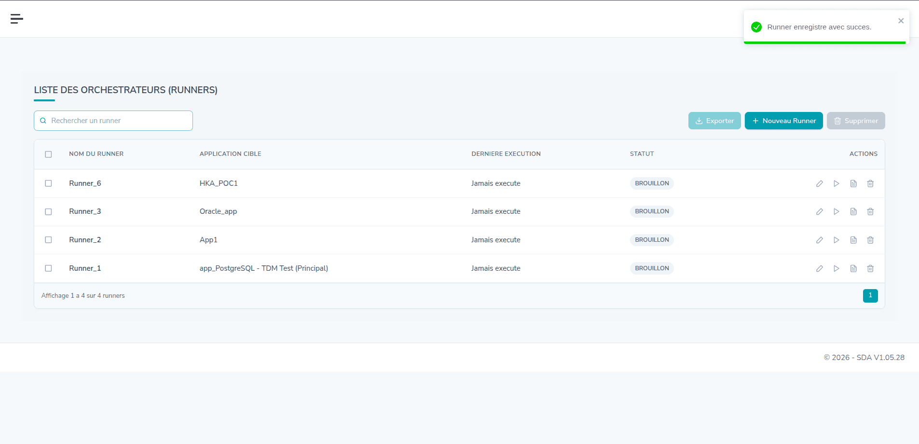Go to page 1 in pagination
919x444 pixels.
(870, 295)
